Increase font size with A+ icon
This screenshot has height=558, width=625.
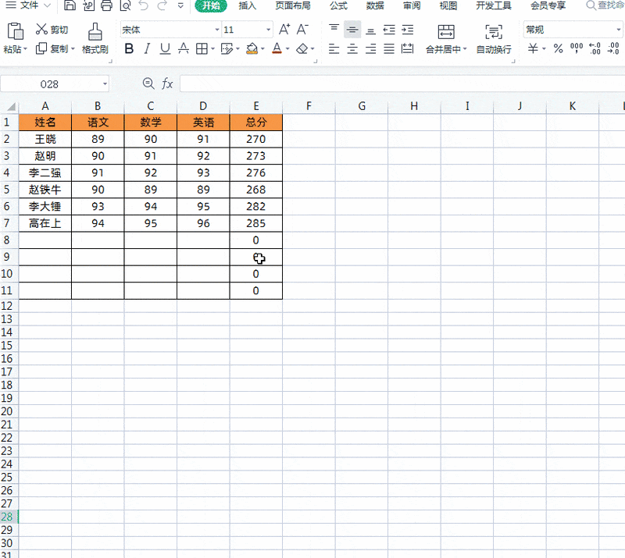tap(284, 30)
